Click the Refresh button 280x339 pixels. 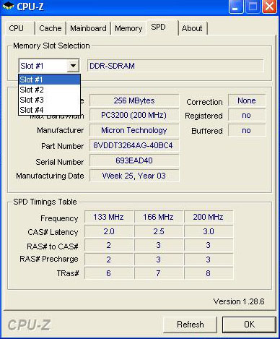(190, 325)
